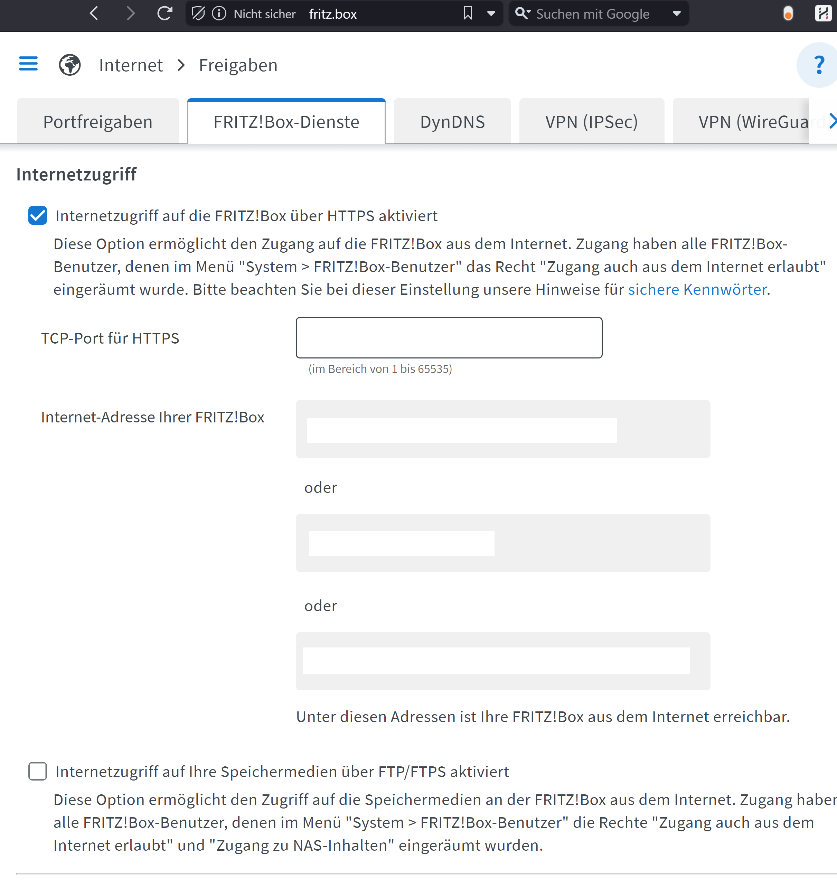Follow the 'sichere Kennwörter' link
The width and height of the screenshot is (837, 887).
tap(697, 290)
